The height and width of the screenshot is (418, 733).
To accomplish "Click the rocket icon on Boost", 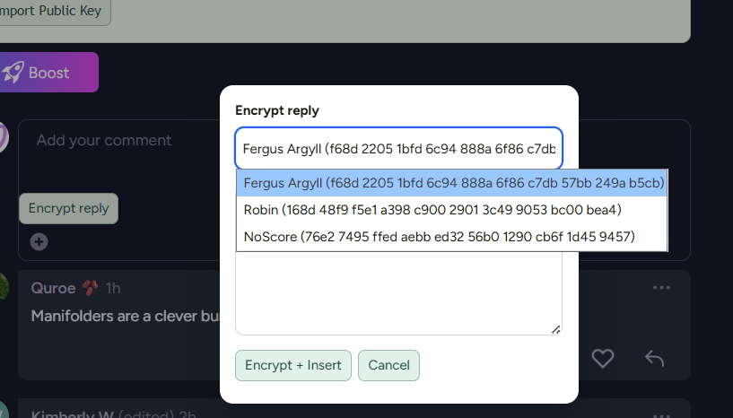I will (13, 72).
